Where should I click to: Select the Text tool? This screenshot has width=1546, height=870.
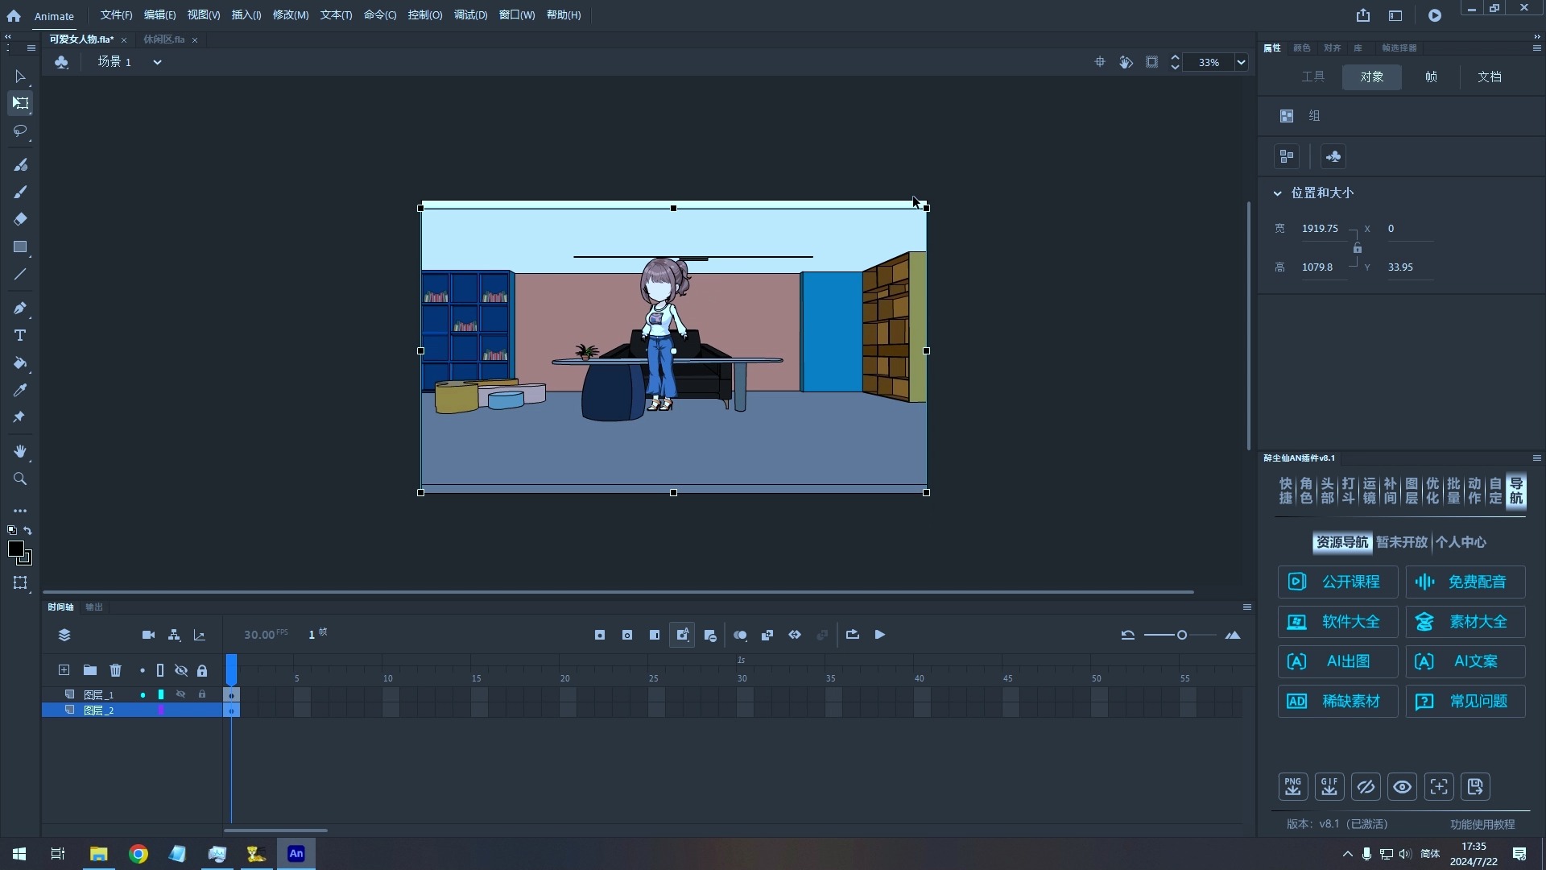tap(20, 335)
